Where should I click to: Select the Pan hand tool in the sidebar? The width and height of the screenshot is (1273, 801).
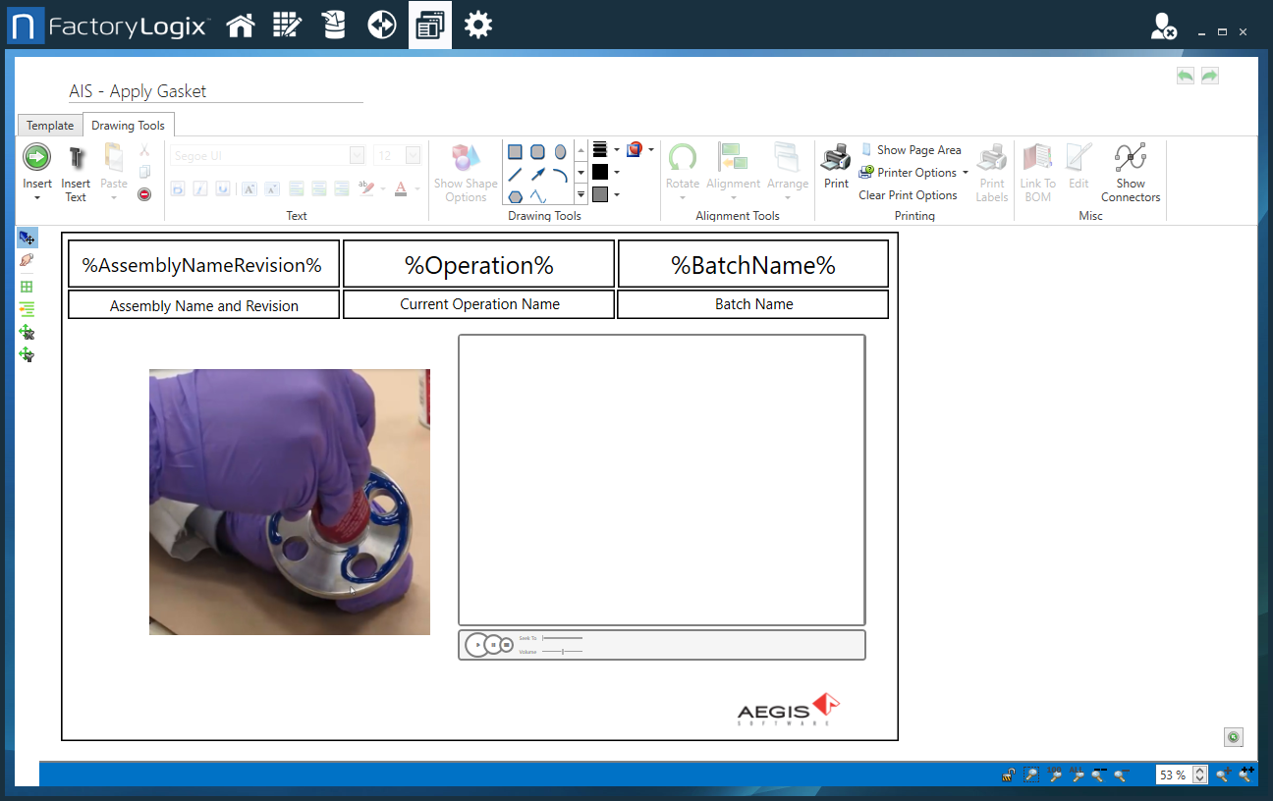point(27,261)
